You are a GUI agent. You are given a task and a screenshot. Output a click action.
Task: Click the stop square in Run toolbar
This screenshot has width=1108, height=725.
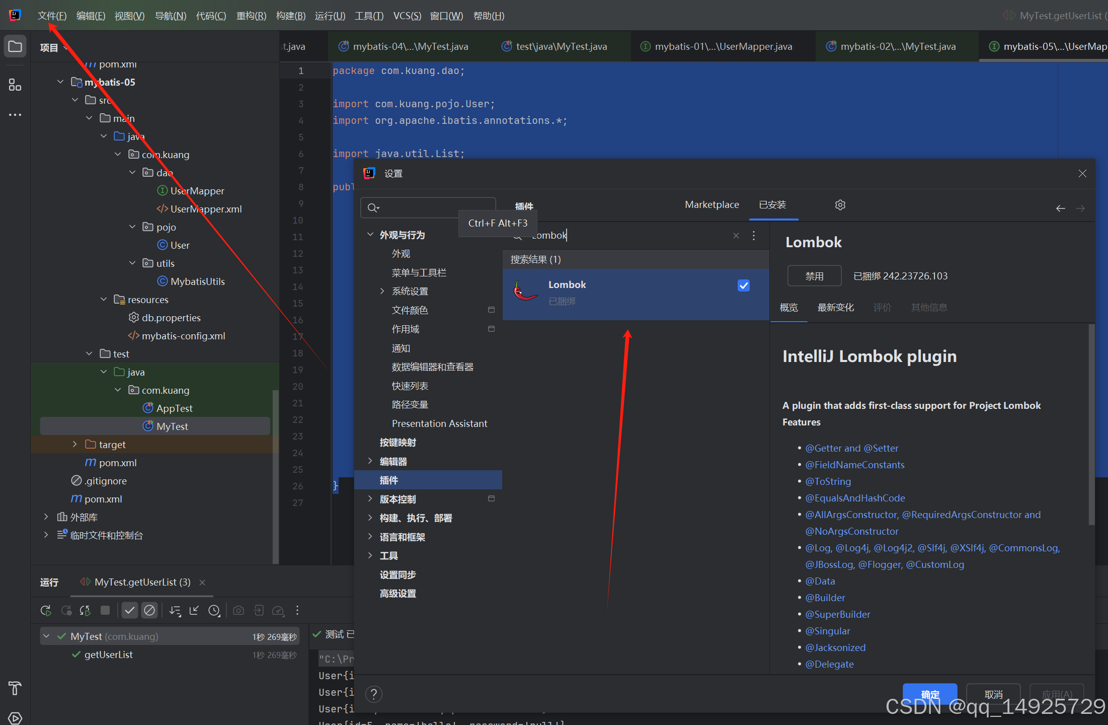click(x=105, y=610)
